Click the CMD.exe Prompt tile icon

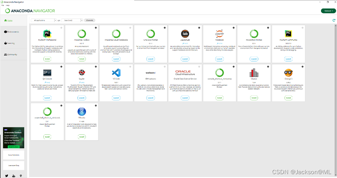pos(150,33)
